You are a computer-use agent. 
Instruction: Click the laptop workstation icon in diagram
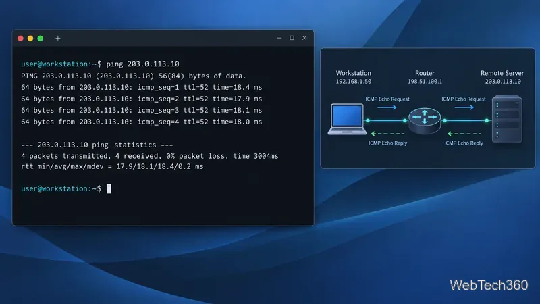point(347,120)
